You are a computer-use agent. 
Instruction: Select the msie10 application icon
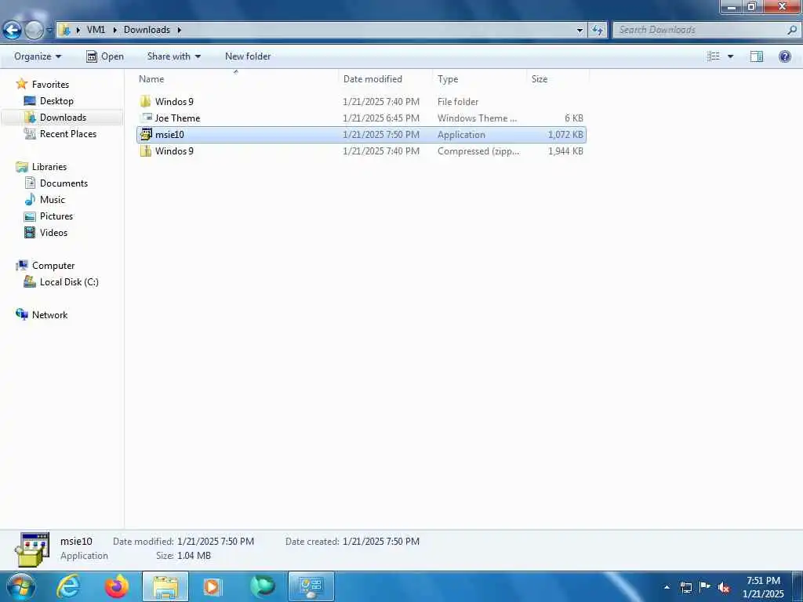[x=146, y=134]
